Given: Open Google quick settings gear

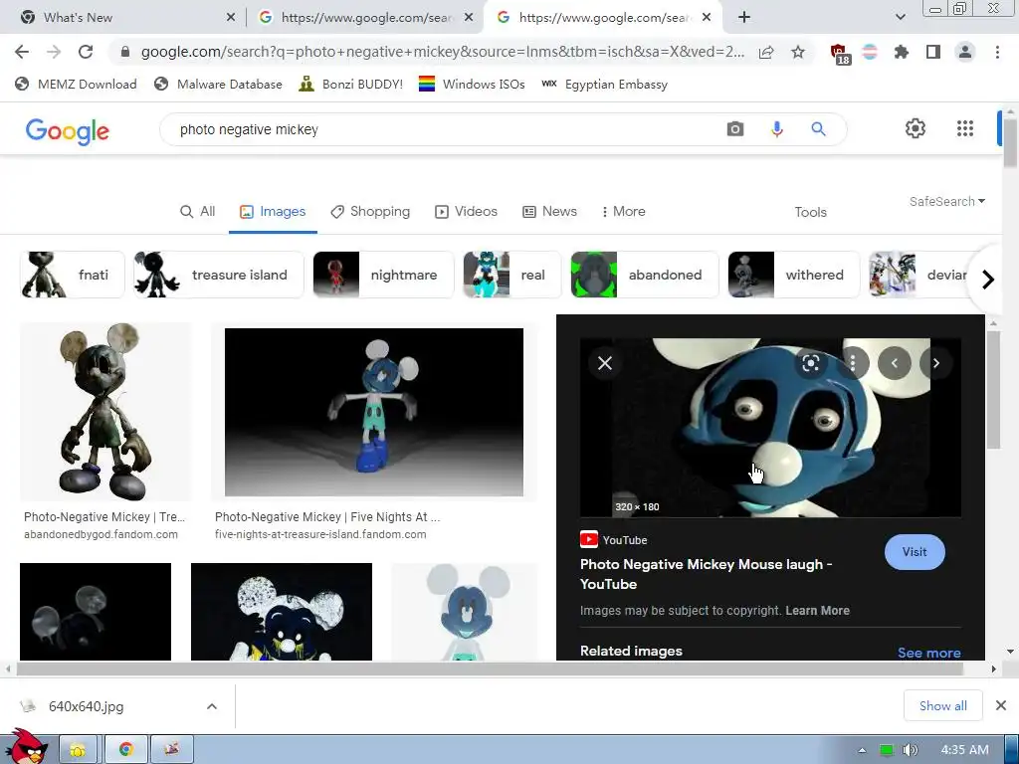Looking at the screenshot, I should 916,128.
